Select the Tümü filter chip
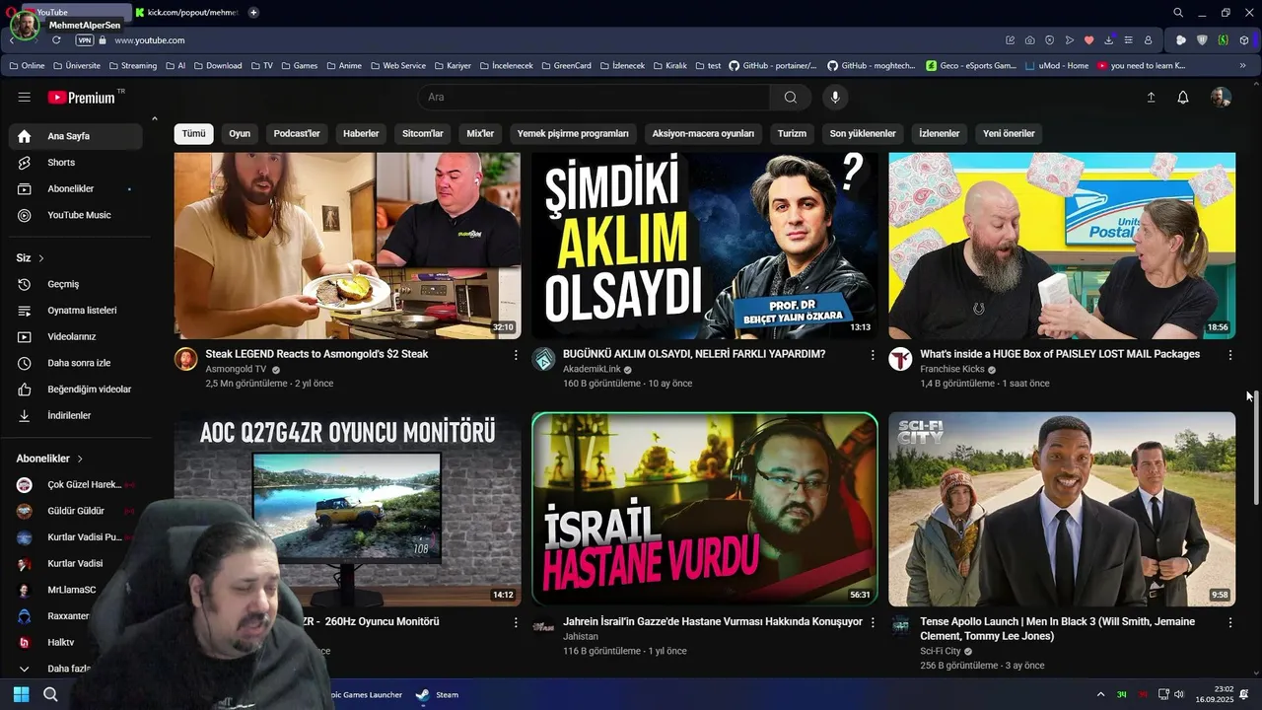1262x710 pixels. tap(193, 134)
